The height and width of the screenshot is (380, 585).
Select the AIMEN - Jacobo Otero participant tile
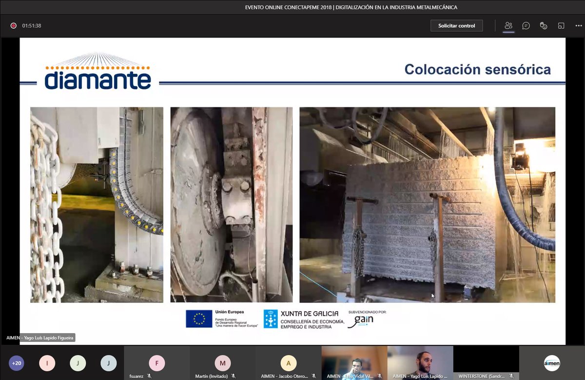(288, 363)
